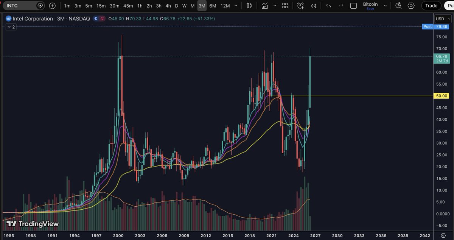This screenshot has height=240, width=454.
Task: Open chart settings hexagon icon
Action: (411, 6)
